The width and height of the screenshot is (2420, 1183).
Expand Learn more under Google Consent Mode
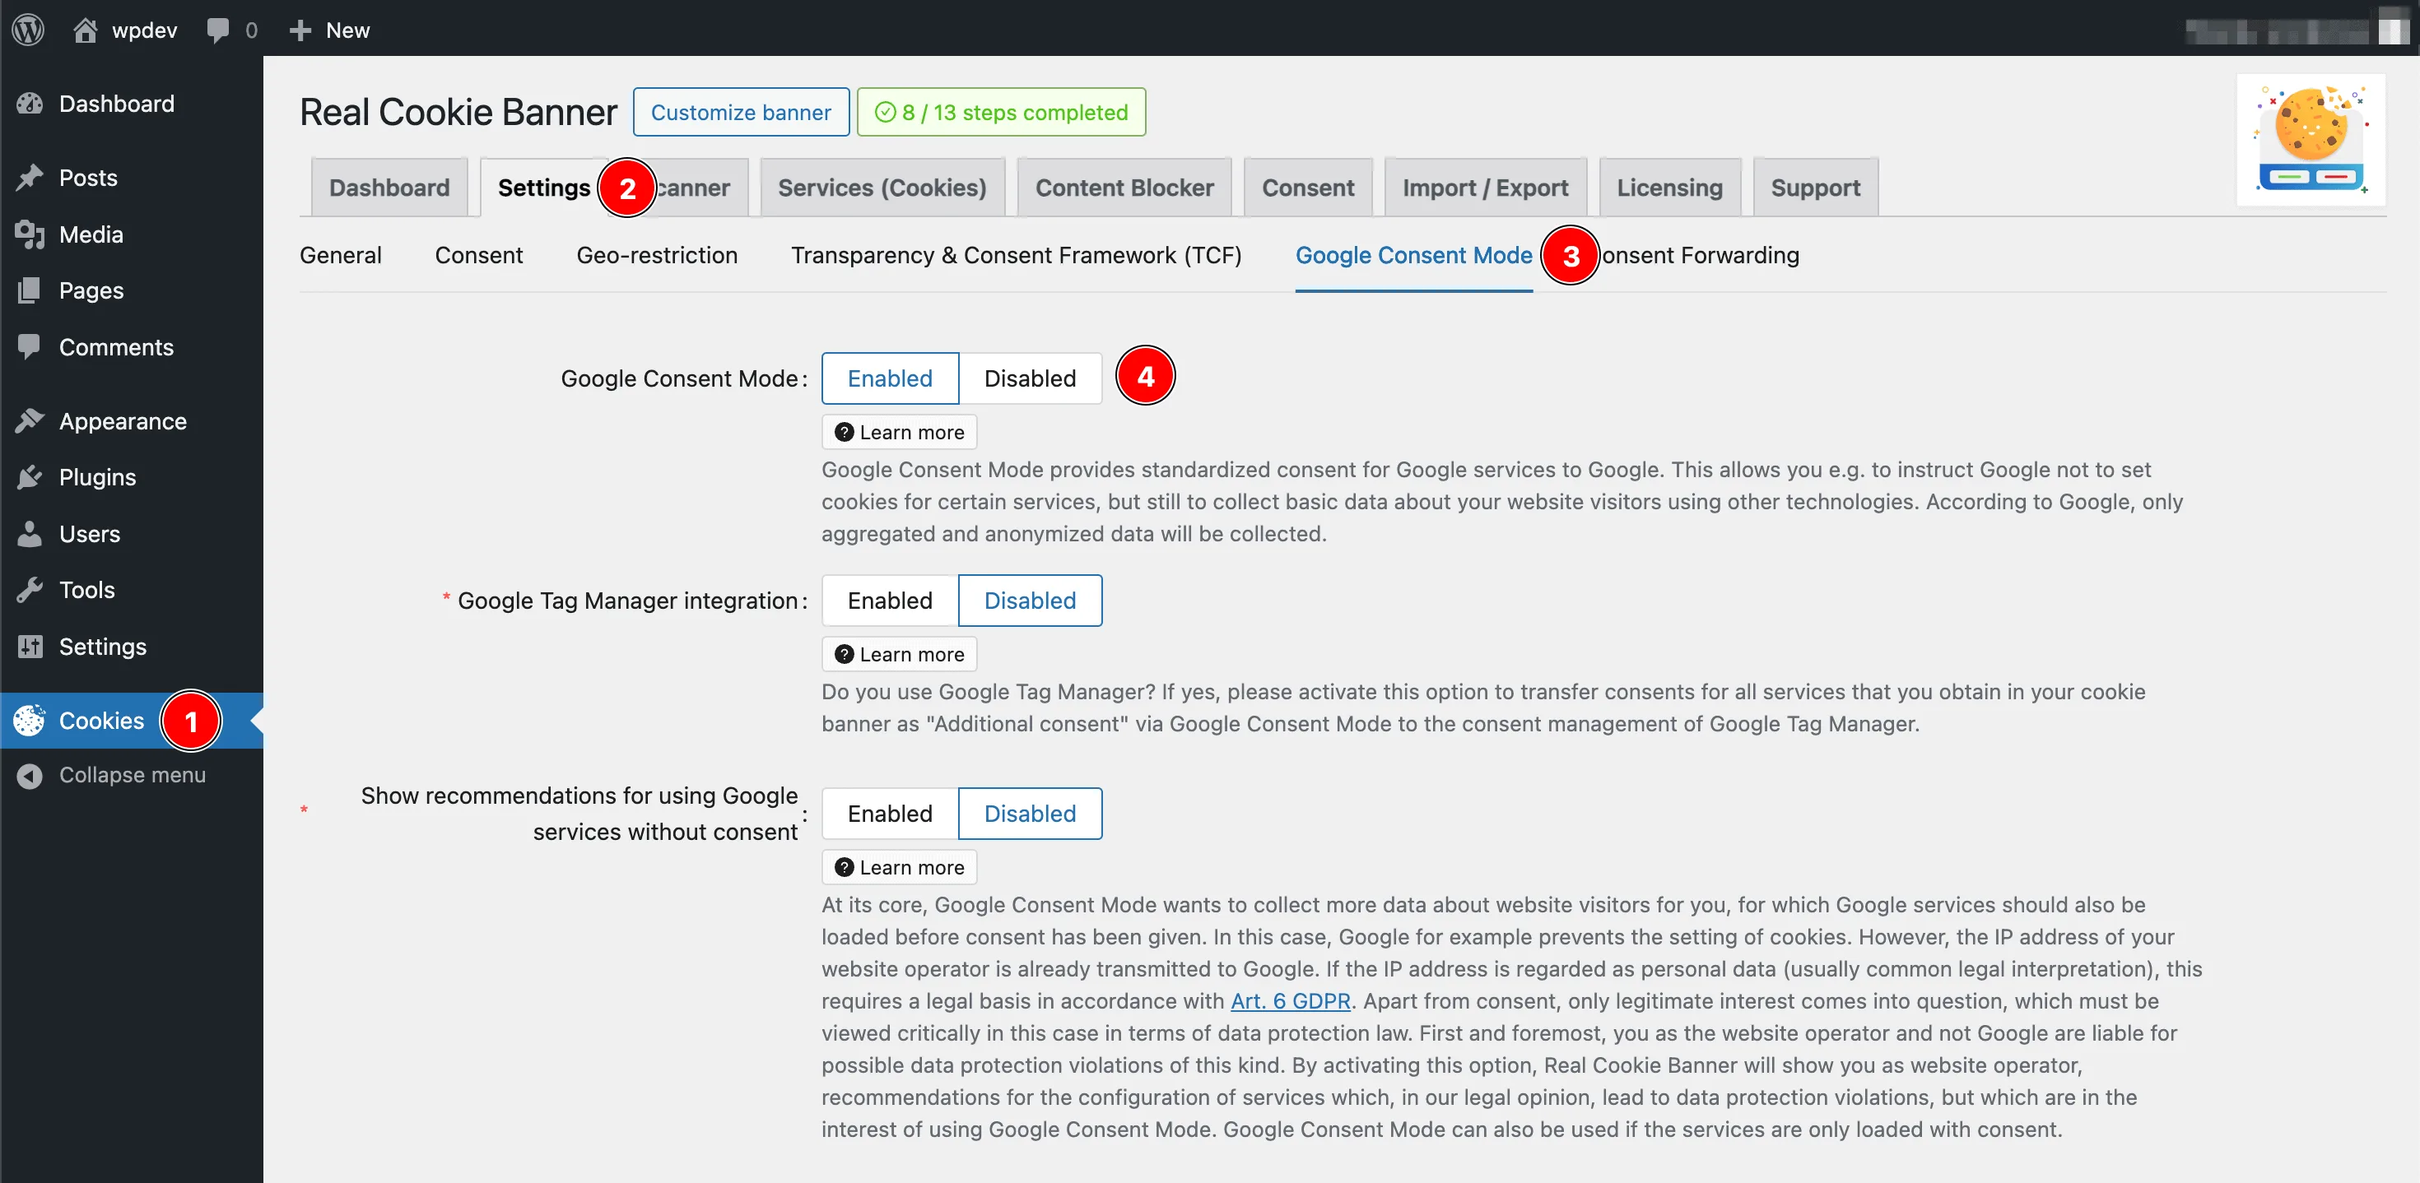pyautogui.click(x=899, y=433)
